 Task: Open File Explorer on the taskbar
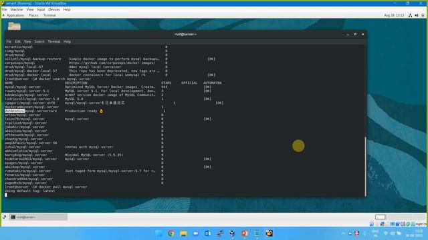click(183, 233)
